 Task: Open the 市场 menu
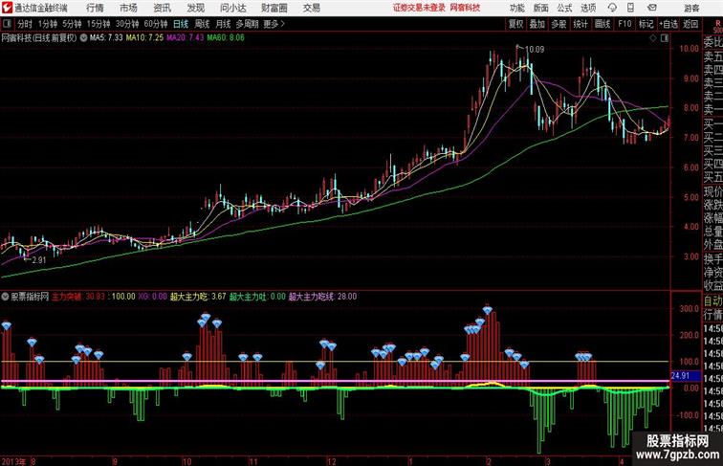pyautogui.click(x=128, y=8)
